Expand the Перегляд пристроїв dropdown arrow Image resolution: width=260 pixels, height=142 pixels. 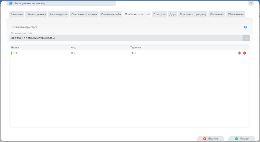click(246, 38)
